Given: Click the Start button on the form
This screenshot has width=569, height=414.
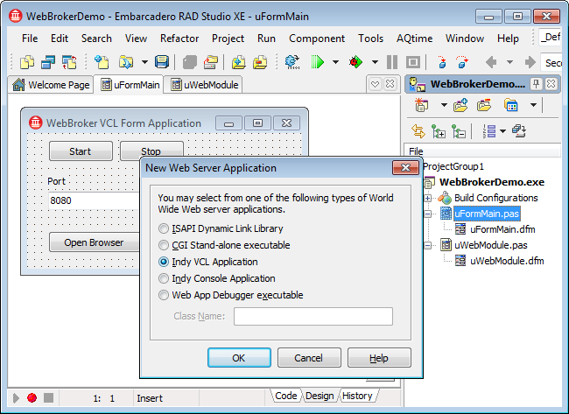Looking at the screenshot, I should (x=81, y=151).
